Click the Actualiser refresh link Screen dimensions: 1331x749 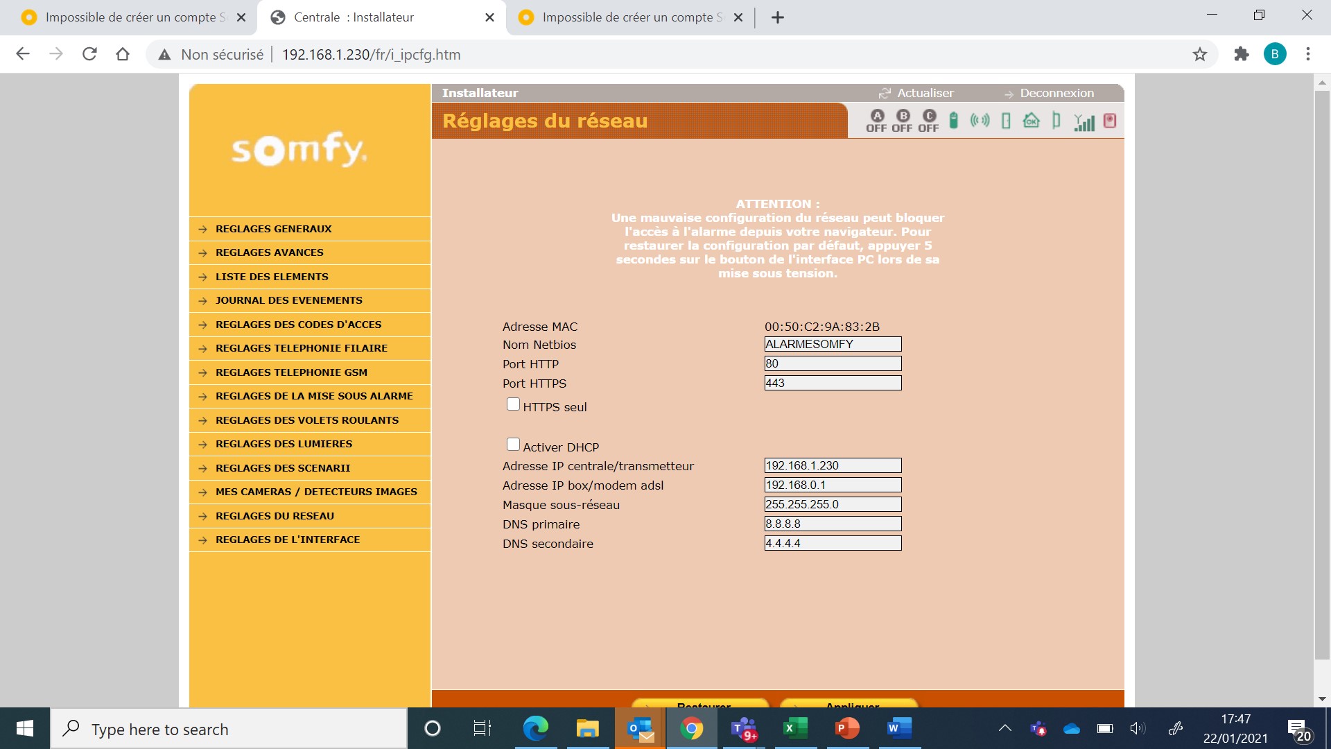click(x=916, y=93)
